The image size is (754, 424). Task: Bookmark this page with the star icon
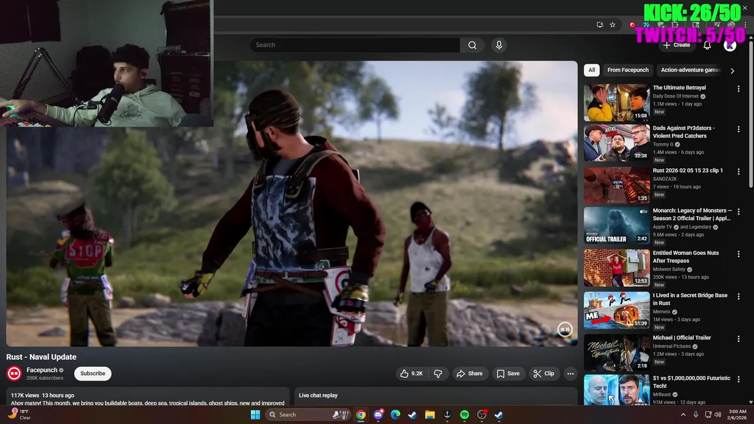[x=613, y=25]
